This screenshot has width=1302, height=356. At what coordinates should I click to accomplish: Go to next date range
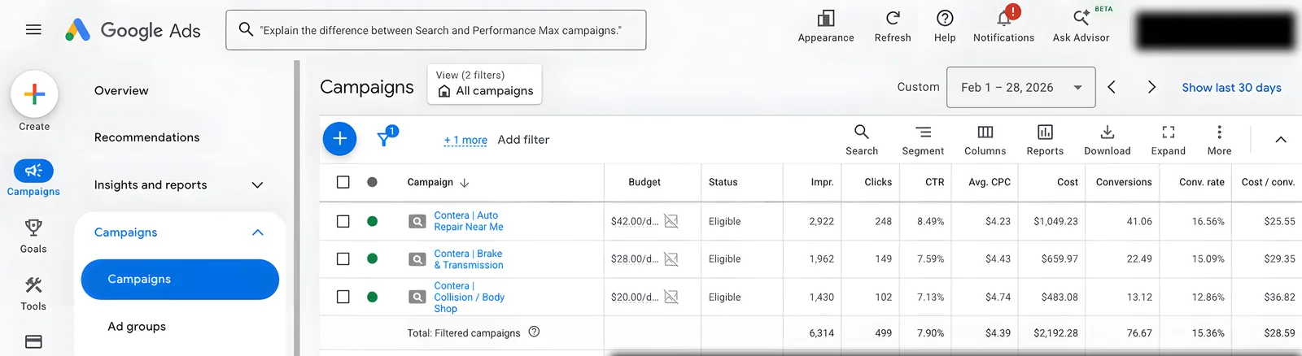coord(1151,87)
